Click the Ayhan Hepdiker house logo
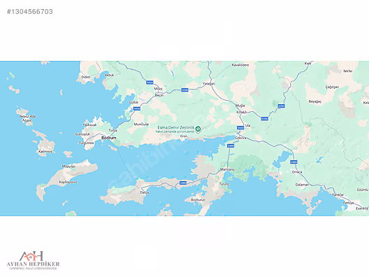 [31, 256]
